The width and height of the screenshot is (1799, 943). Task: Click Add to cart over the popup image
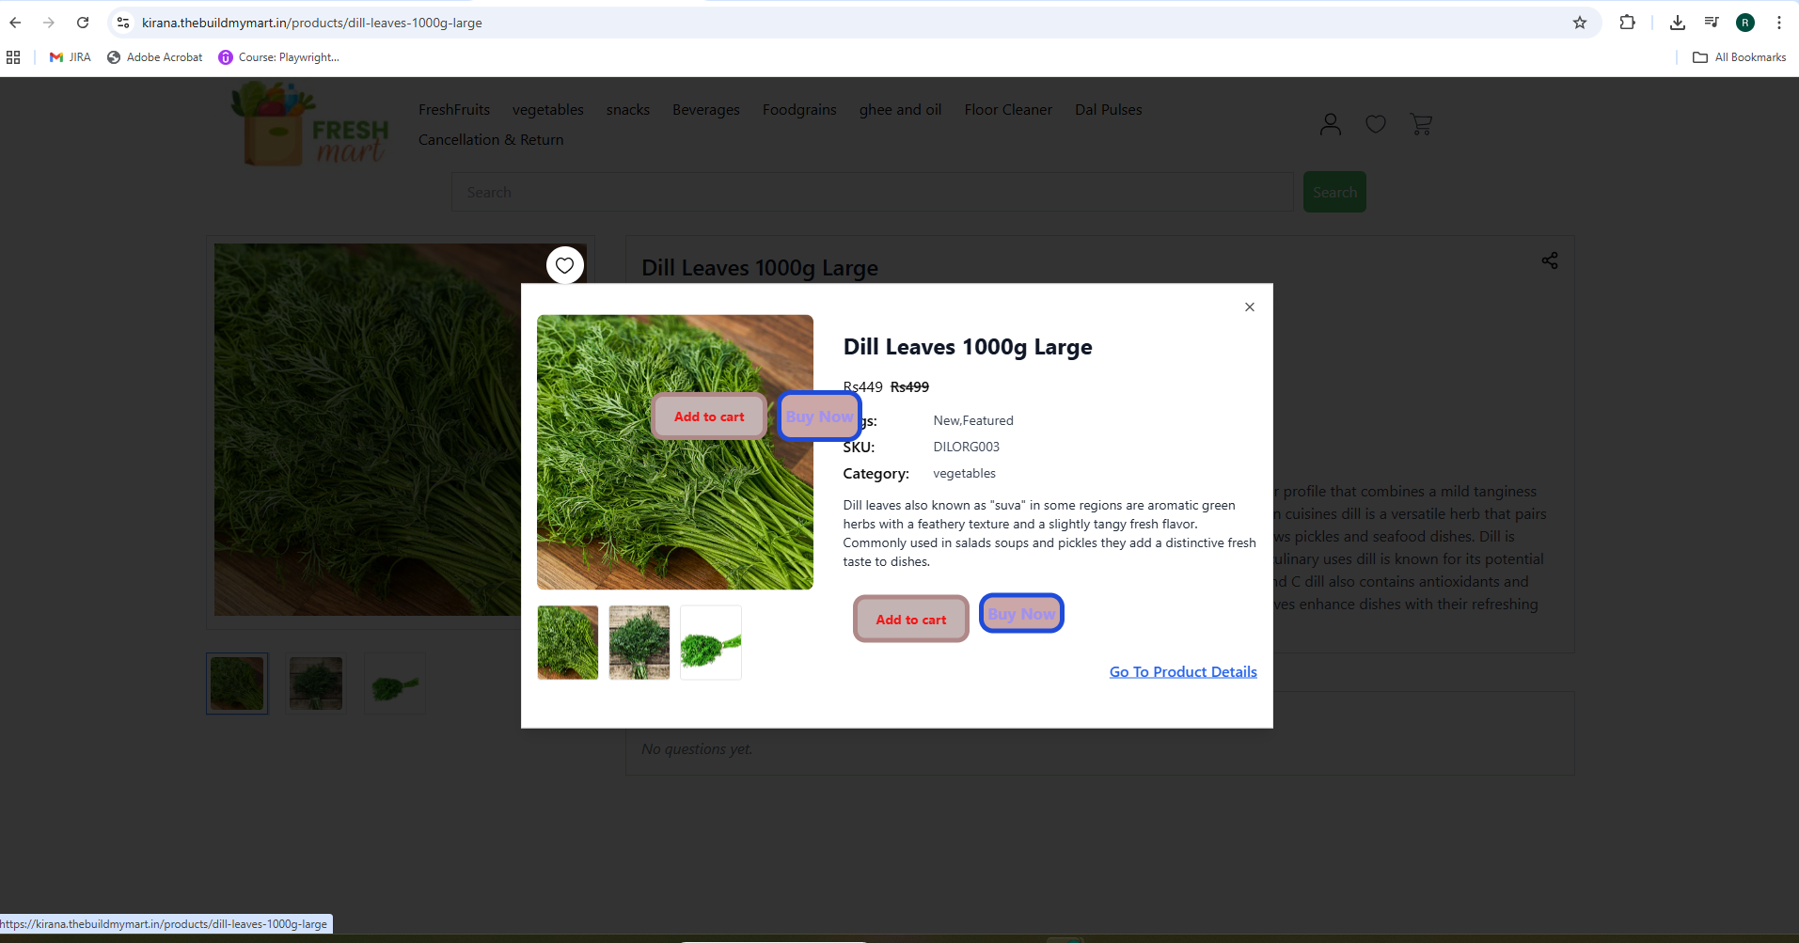pos(709,416)
